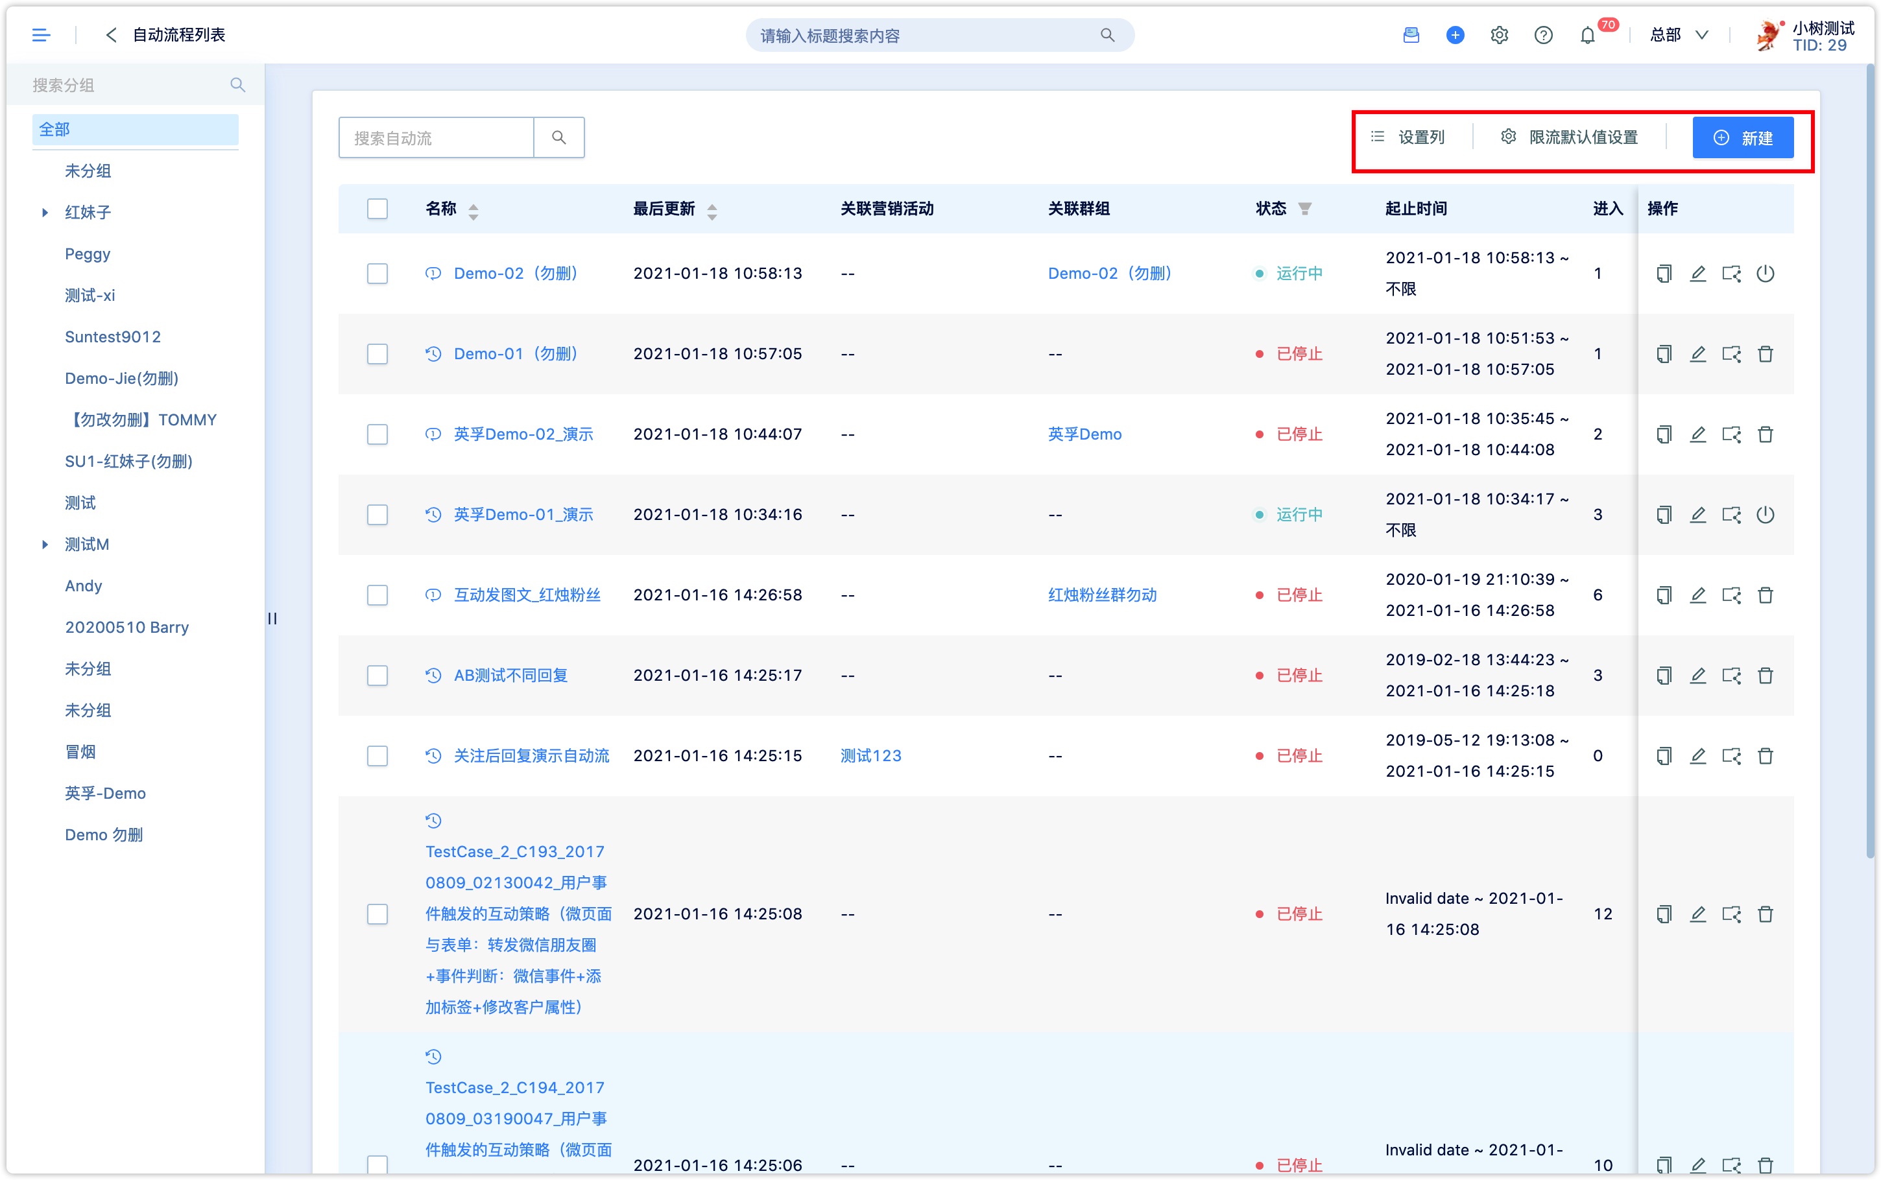Viewport: 1881px width, 1180px height.
Task: Edit the Demo-02（勿删）flow
Action: pos(1697,274)
